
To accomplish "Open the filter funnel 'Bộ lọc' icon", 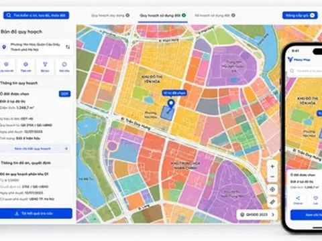I will coord(45,64).
